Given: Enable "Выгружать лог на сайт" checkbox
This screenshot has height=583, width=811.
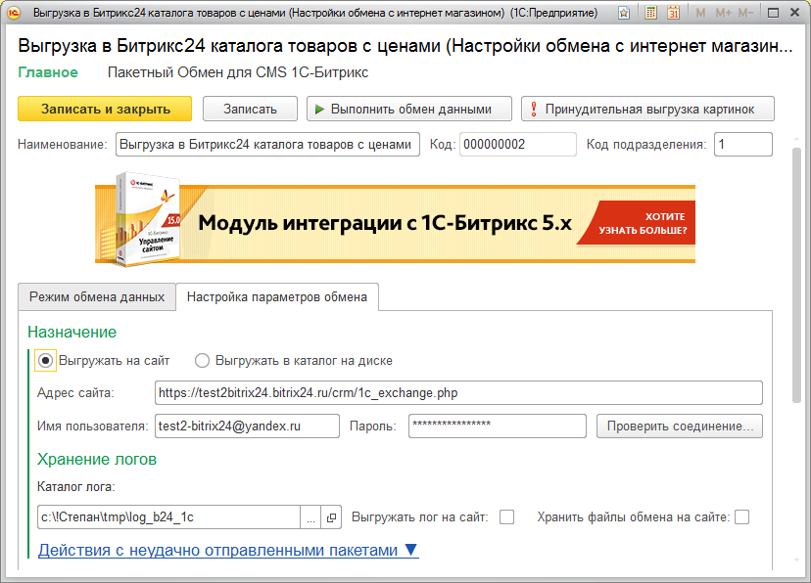Looking at the screenshot, I should point(507,516).
